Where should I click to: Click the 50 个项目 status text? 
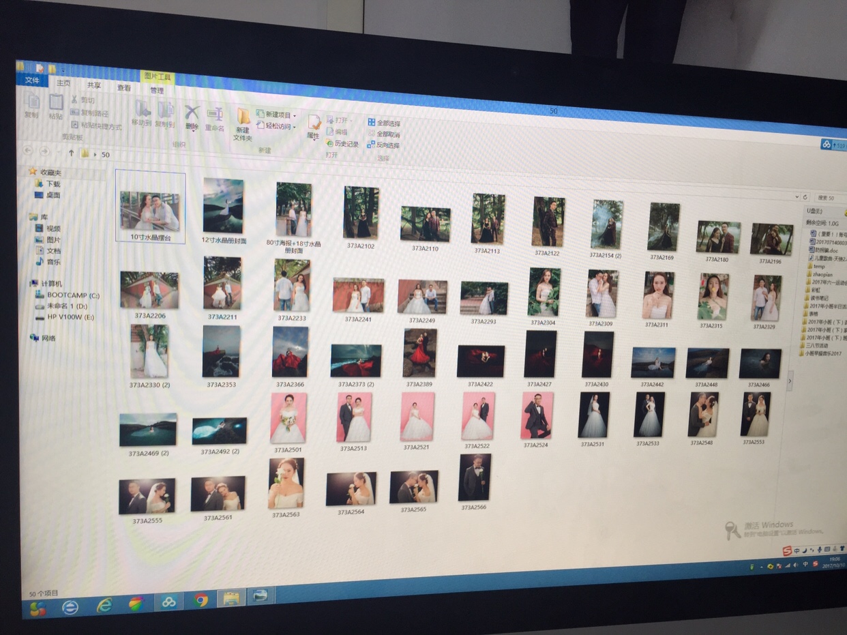click(42, 593)
